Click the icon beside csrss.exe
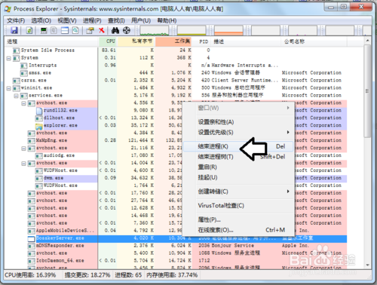This screenshot has height=285, width=377. 17,81
